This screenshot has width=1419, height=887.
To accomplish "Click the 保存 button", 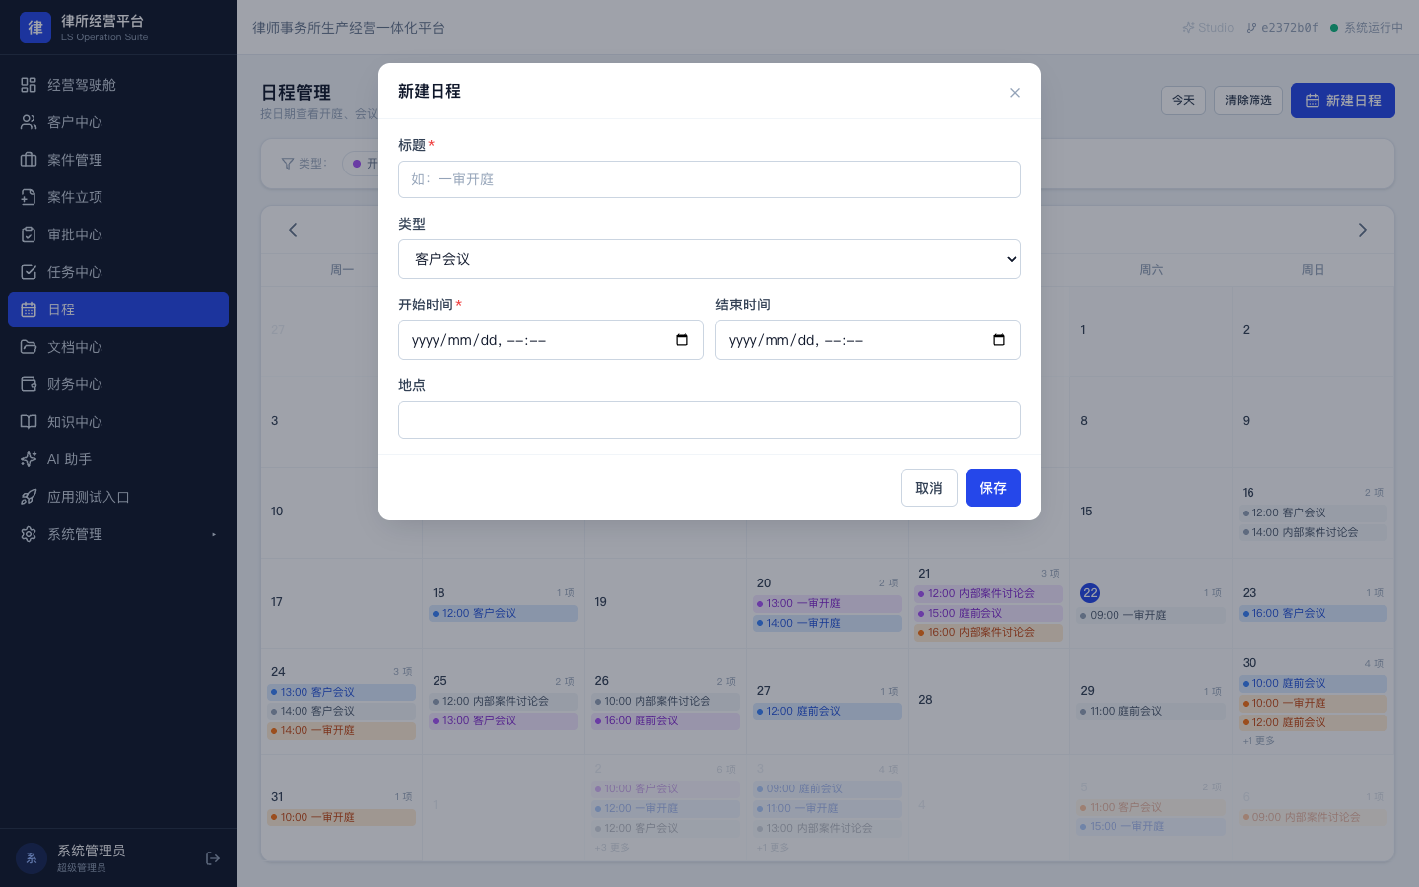I will point(993,488).
